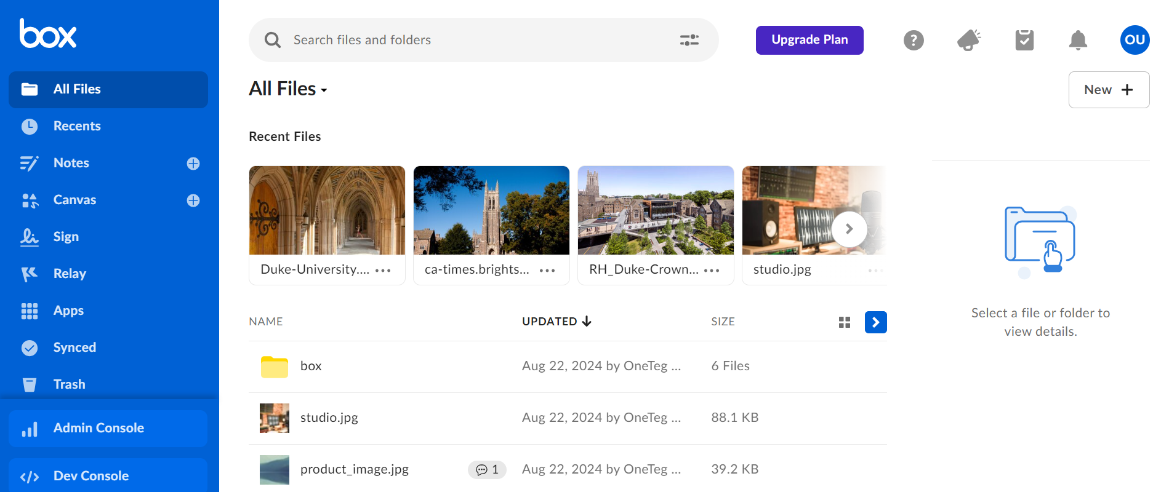The image size is (1161, 492).
Task: Click the help question mark icon
Action: (x=914, y=40)
